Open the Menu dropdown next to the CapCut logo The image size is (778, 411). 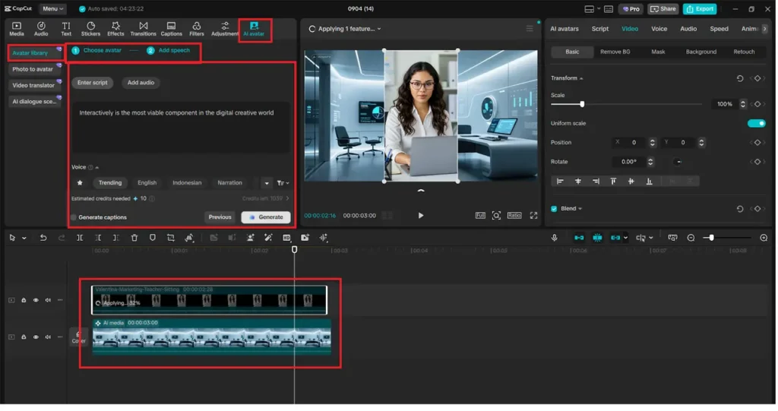click(x=52, y=9)
